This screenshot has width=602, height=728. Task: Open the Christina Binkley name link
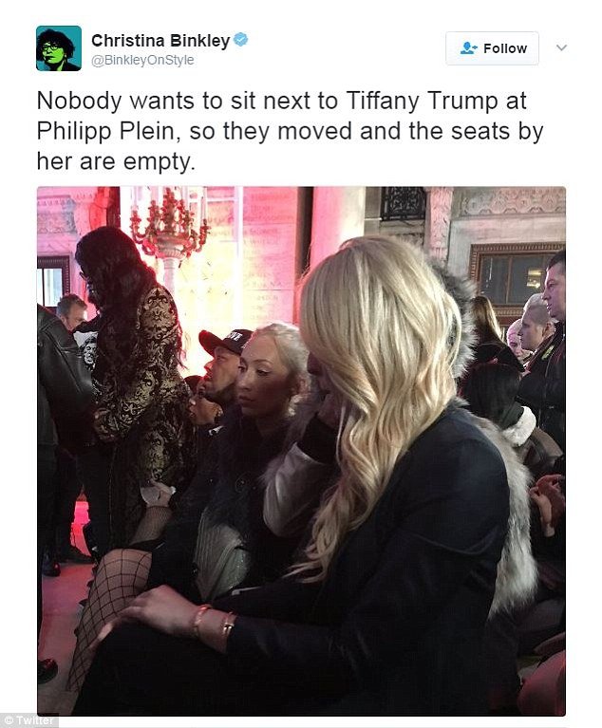[160, 41]
